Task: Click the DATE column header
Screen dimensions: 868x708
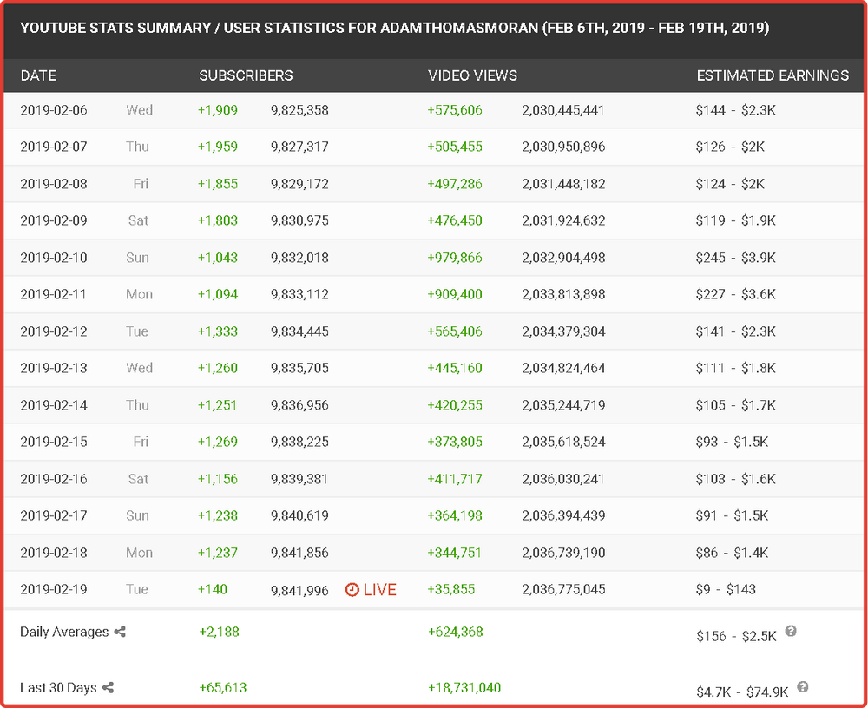Action: pyautogui.click(x=38, y=75)
